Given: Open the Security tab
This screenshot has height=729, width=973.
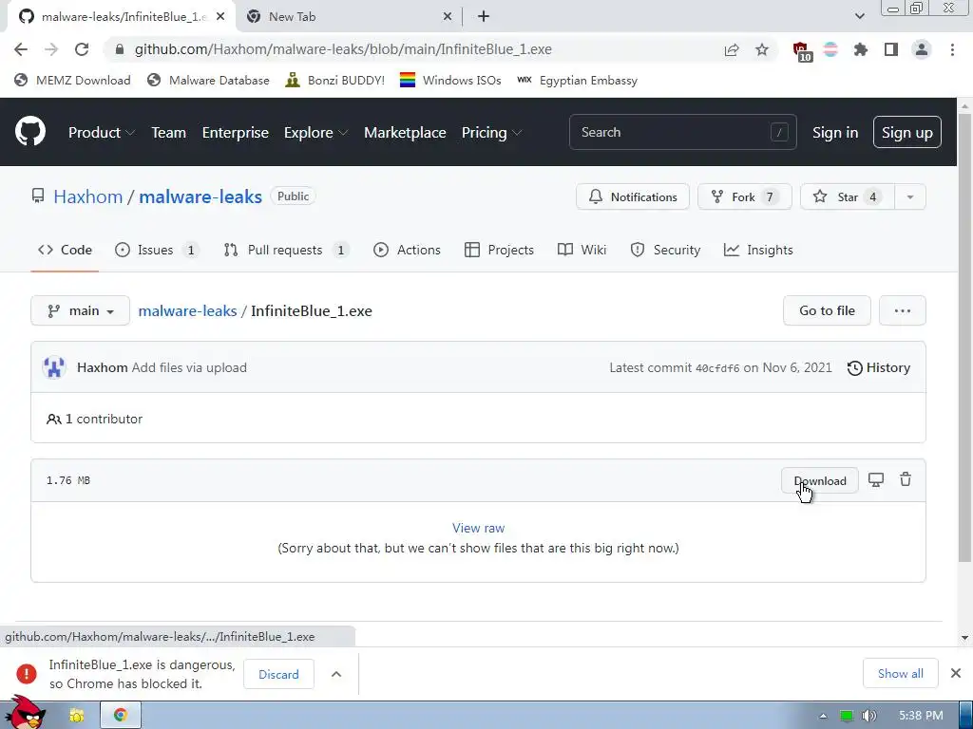Looking at the screenshot, I should tap(665, 250).
